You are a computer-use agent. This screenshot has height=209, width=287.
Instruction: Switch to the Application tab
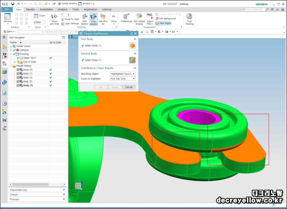click(91, 9)
